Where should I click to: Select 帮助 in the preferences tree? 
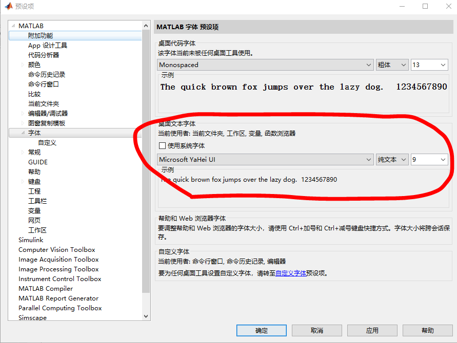pos(34,171)
